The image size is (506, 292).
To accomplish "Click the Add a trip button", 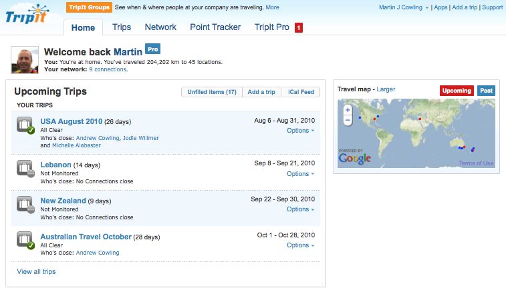I will pyautogui.click(x=261, y=92).
